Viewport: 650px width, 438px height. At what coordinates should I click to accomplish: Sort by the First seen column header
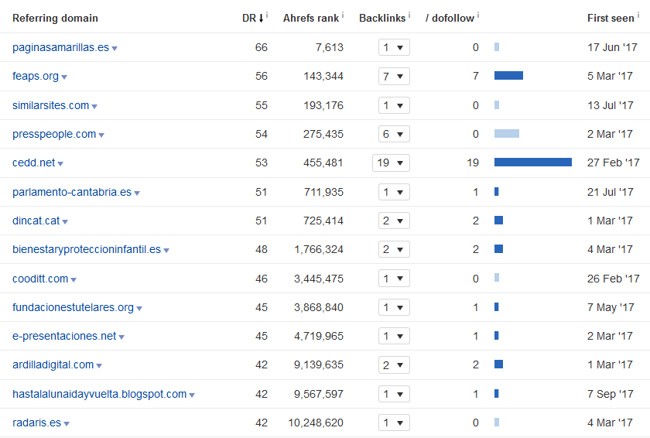coord(611,19)
